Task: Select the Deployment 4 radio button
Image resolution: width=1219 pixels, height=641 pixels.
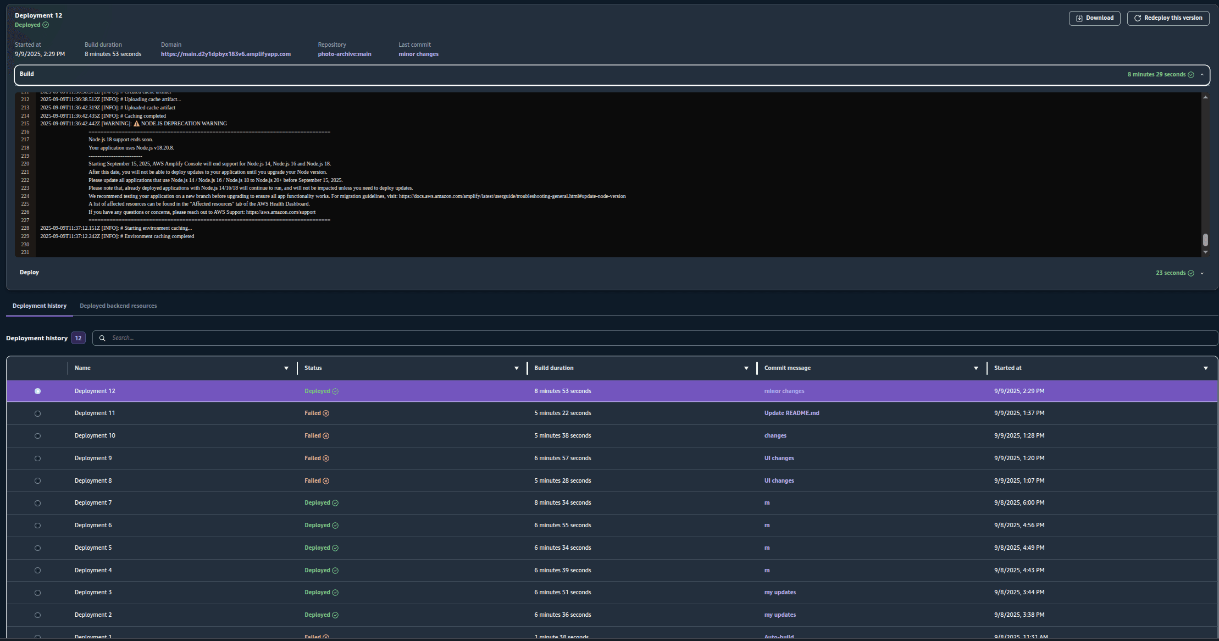Action: (x=37, y=571)
